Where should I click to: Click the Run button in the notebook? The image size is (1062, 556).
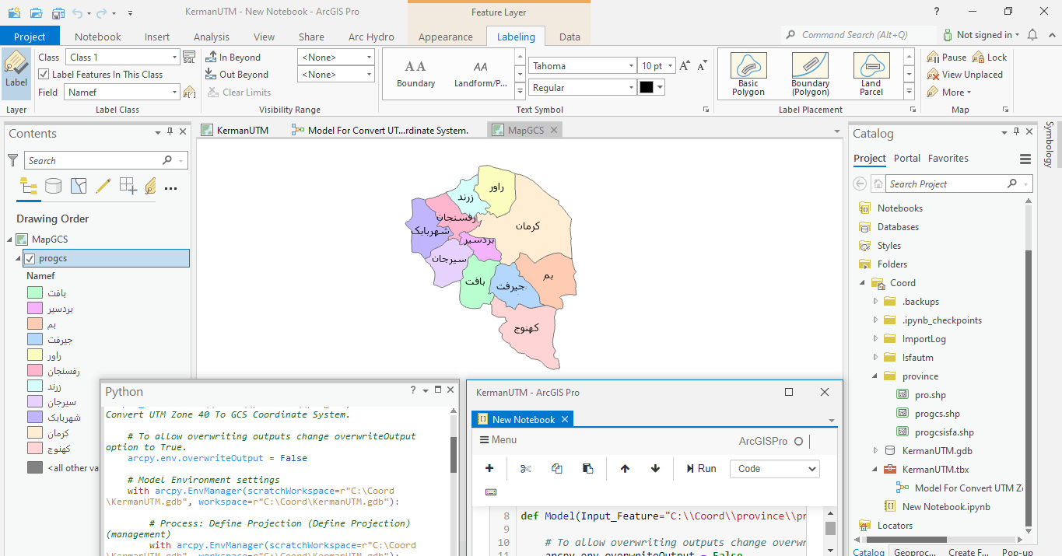[701, 468]
